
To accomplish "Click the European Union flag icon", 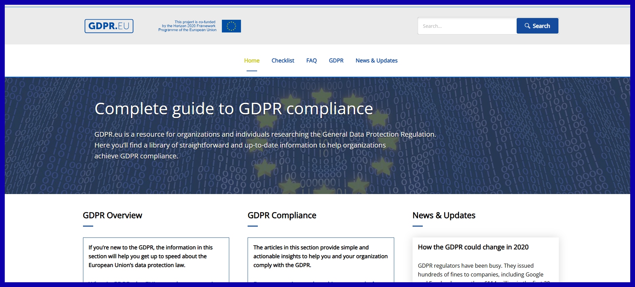I will point(231,26).
